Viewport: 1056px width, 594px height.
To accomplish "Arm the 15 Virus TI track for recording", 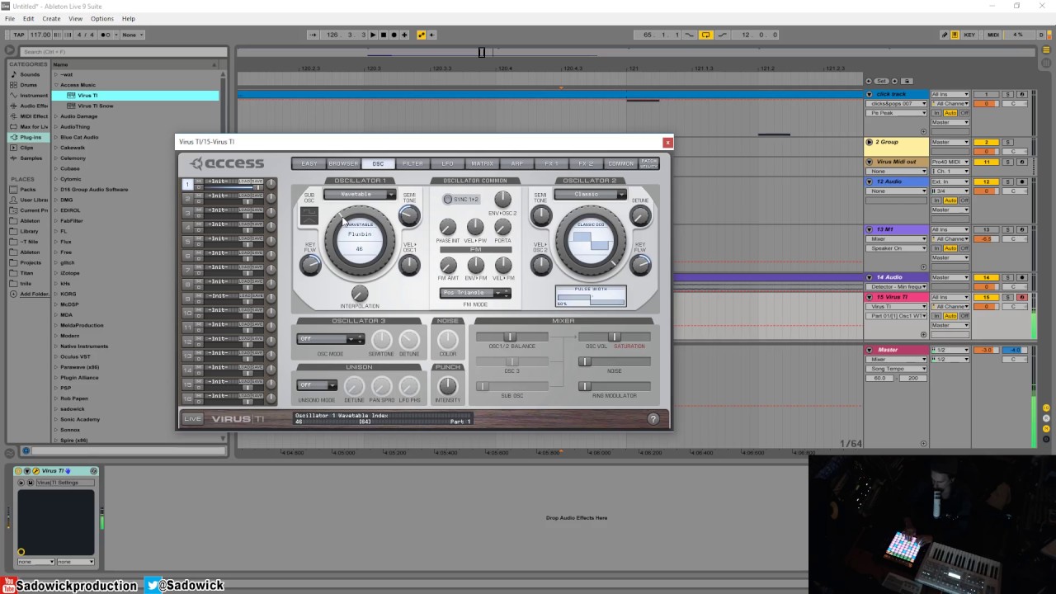I will click(x=1022, y=297).
